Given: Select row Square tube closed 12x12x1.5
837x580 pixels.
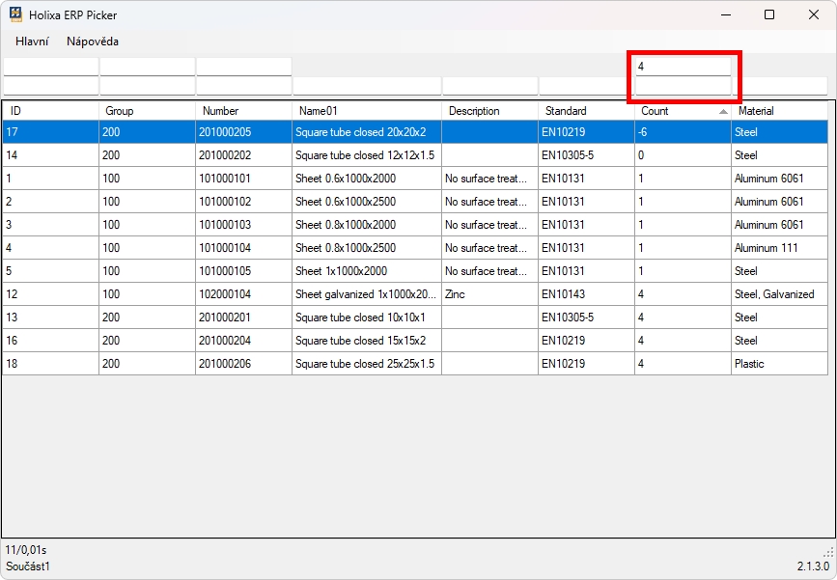Looking at the screenshot, I should [366, 154].
